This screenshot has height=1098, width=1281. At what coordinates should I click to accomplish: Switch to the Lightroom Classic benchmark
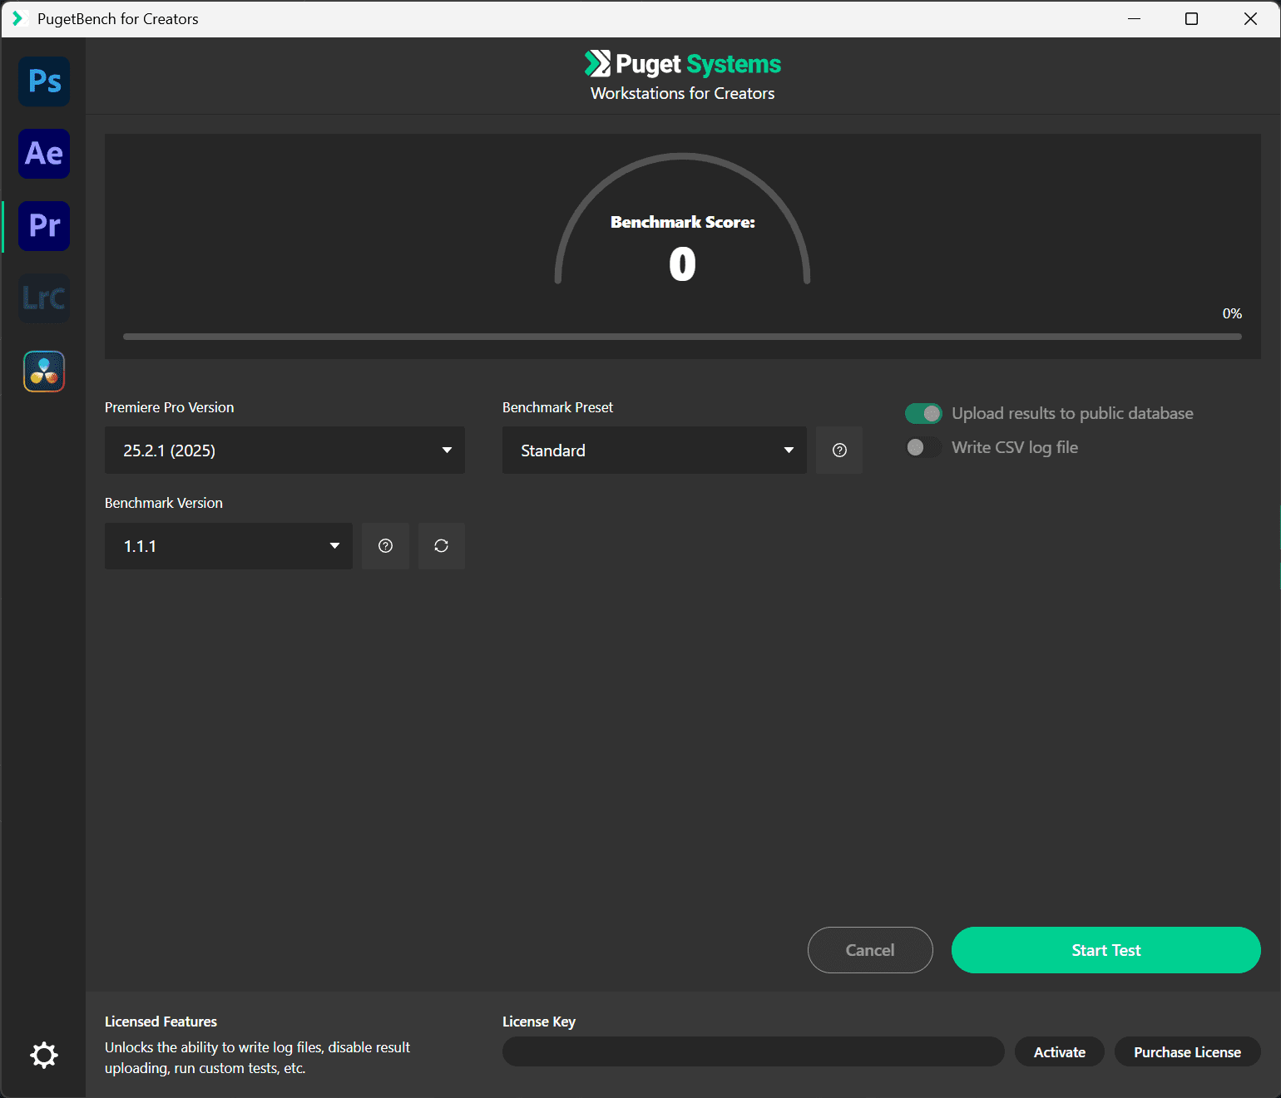[43, 298]
